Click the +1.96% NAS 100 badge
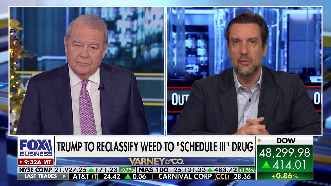This screenshot has width=331, height=186. (246, 170)
